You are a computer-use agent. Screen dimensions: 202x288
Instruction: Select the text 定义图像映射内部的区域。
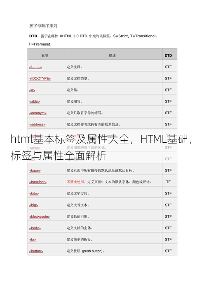[87, 147]
